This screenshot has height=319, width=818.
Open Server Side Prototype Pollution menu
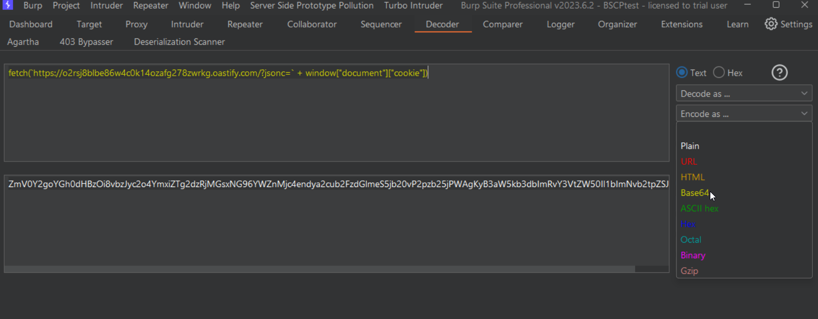[x=311, y=5]
